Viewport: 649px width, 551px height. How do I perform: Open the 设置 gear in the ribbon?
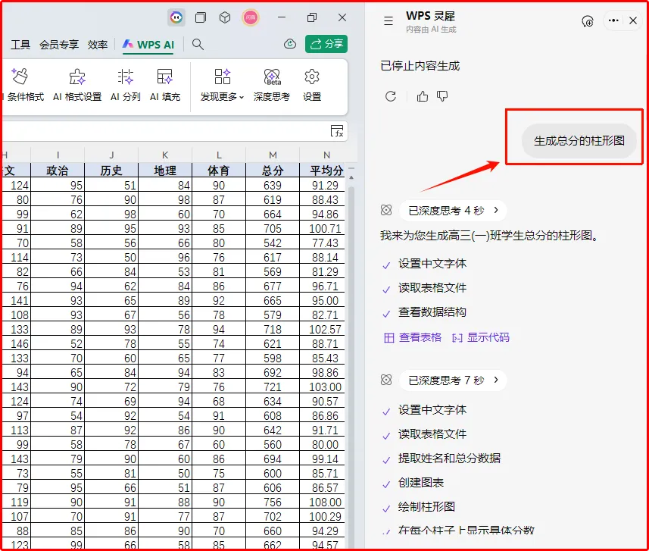(x=312, y=85)
